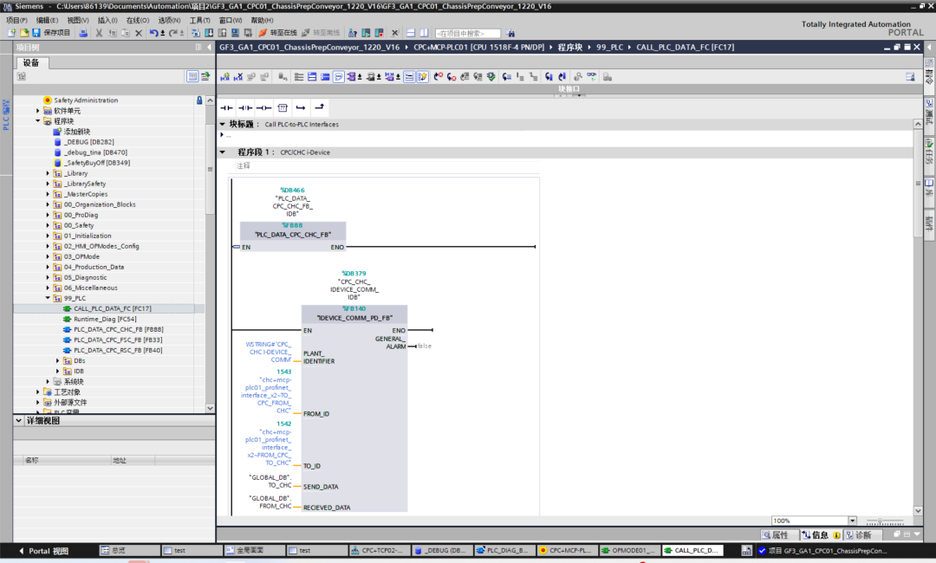Screen dimensions: 936x563
Task: Click the new project icon
Action: (x=11, y=33)
